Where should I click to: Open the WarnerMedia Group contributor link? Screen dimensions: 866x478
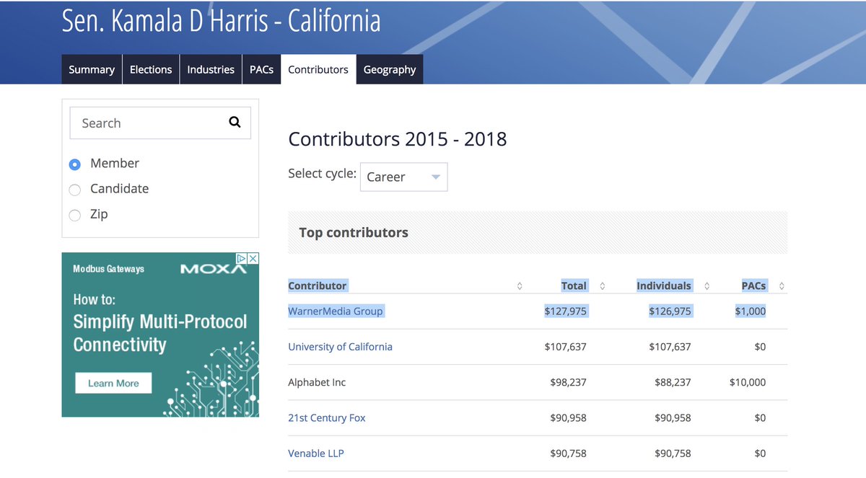[336, 311]
